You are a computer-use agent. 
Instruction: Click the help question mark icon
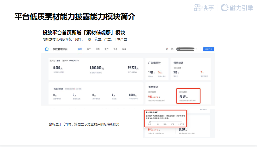[172, 49]
